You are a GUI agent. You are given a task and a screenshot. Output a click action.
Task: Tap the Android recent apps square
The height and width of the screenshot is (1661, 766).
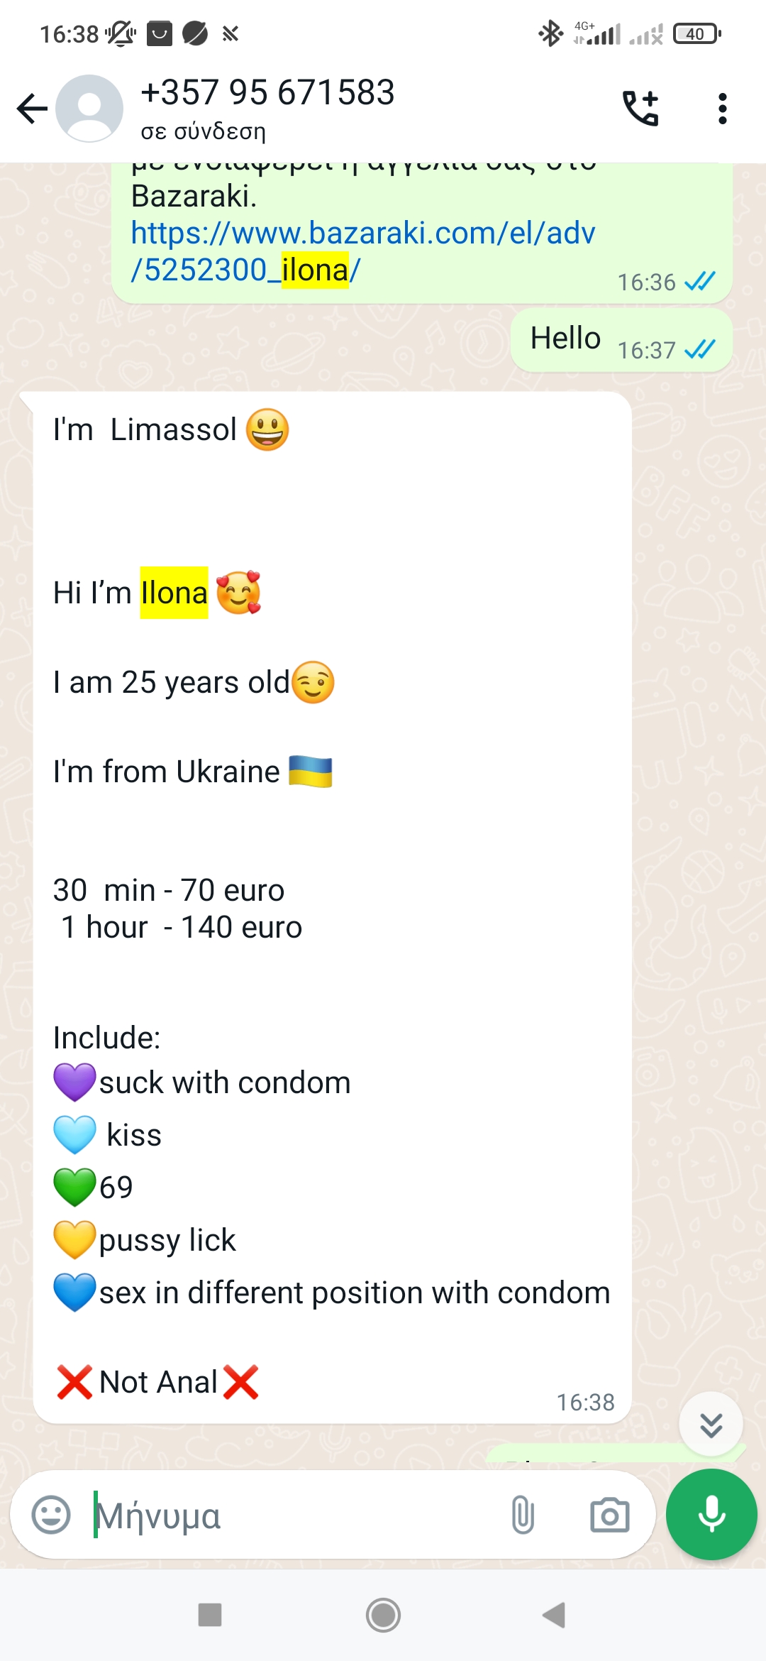(210, 1615)
